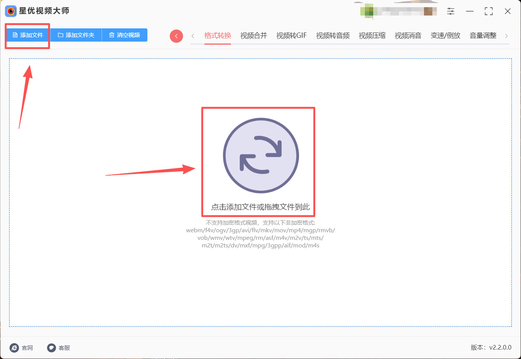521x359 pixels.
Task: Switch to the 视频合并 tab
Action: point(253,36)
